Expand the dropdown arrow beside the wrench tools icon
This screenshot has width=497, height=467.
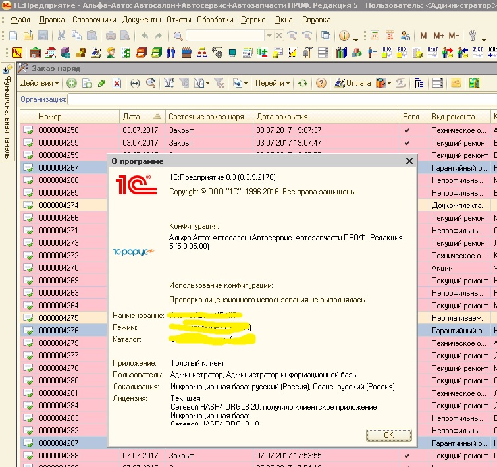[484, 40]
